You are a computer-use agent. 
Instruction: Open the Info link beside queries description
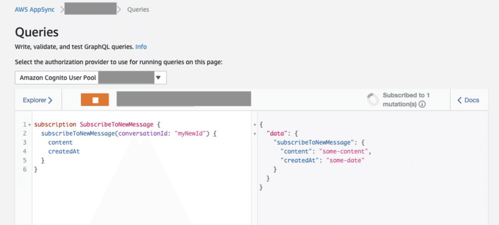141,47
